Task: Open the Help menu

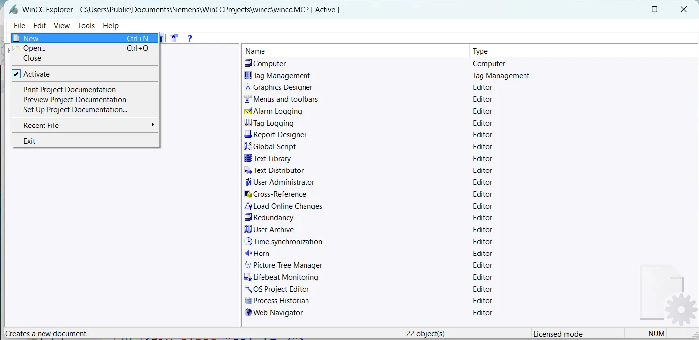Action: pos(111,25)
